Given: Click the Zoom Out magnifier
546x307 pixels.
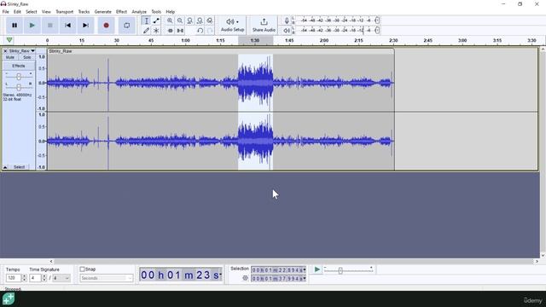Looking at the screenshot, I should pyautogui.click(x=180, y=20).
